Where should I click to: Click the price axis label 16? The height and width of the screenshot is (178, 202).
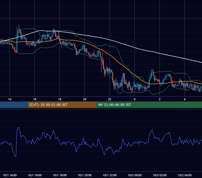[x=35, y=99]
